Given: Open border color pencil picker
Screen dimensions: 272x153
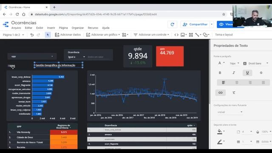Looking at the screenshot, I should tap(221, 142).
